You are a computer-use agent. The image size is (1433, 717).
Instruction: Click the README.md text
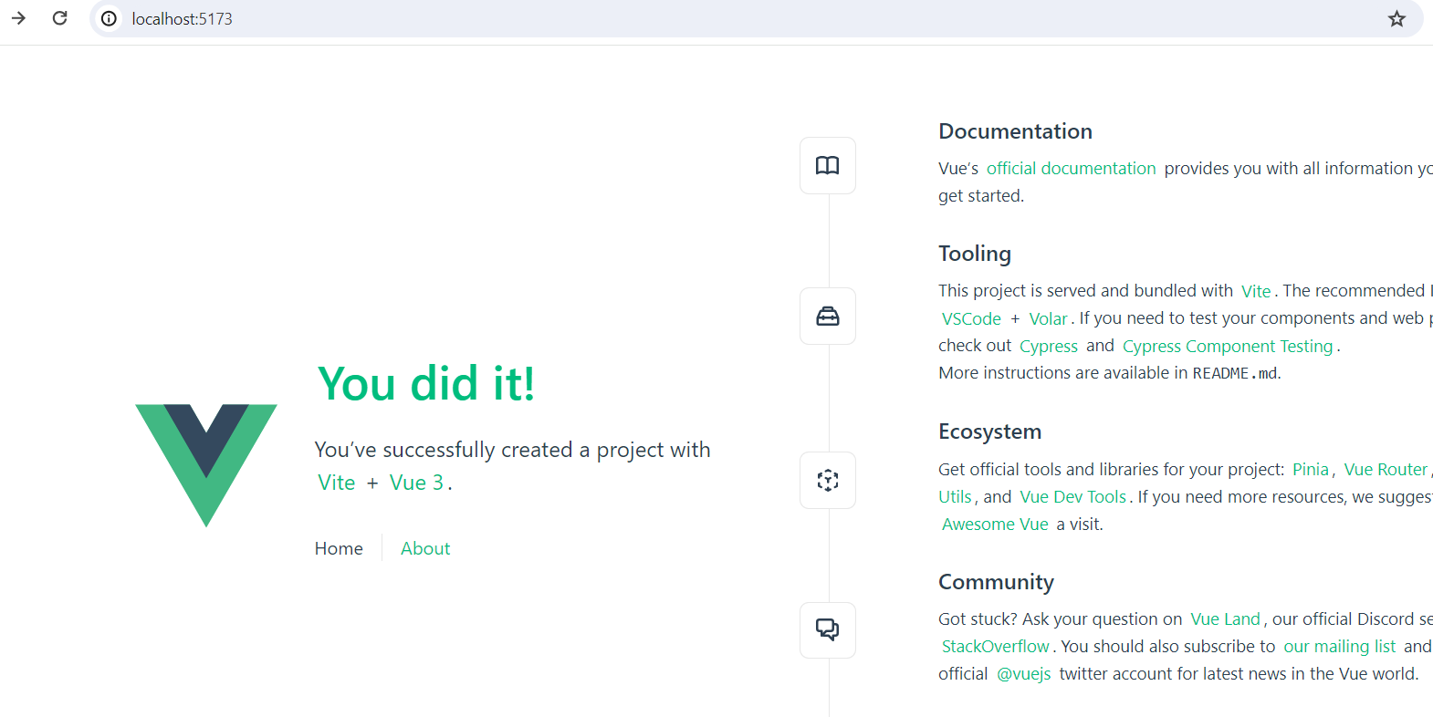point(1235,373)
